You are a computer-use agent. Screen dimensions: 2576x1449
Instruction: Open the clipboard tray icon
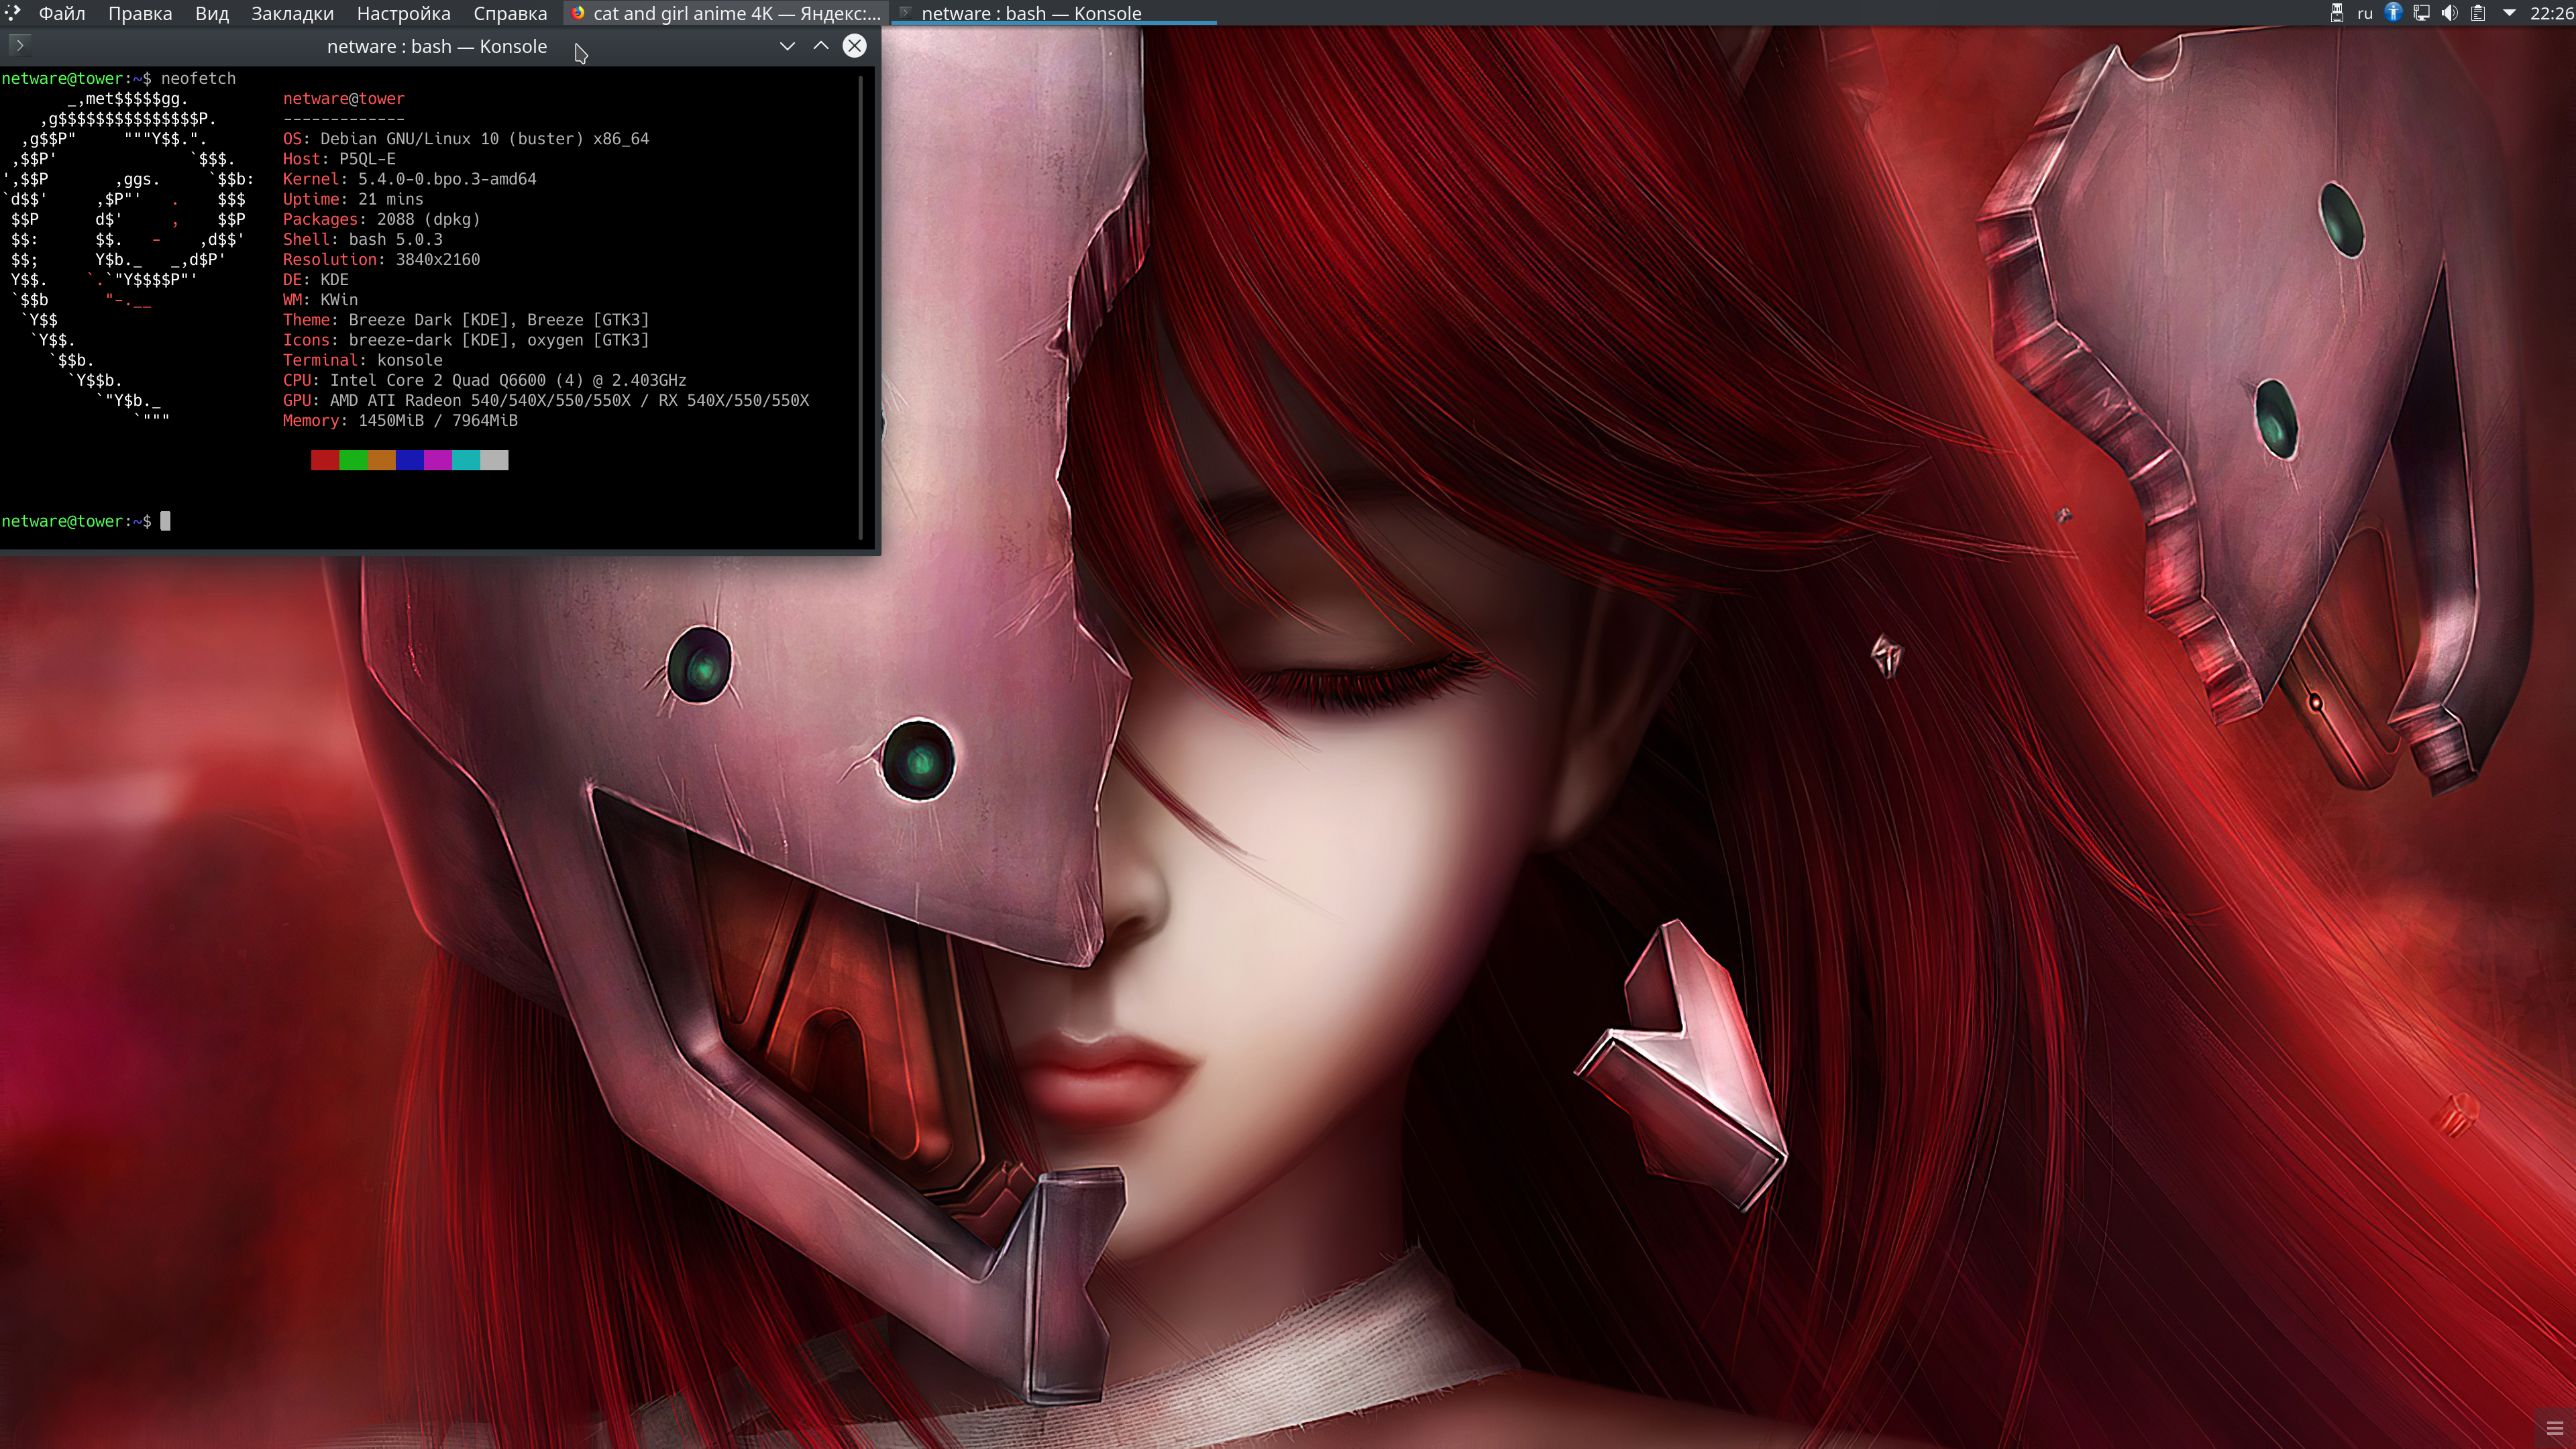coord(2478,13)
